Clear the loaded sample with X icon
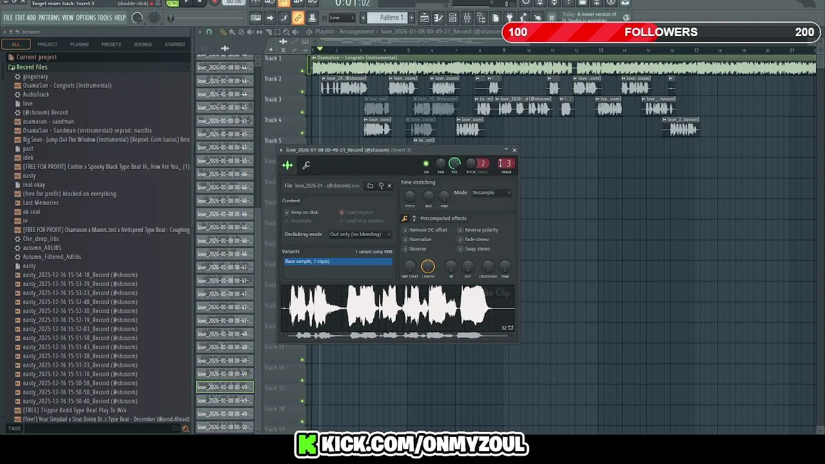This screenshot has height=464, width=825. (390, 186)
